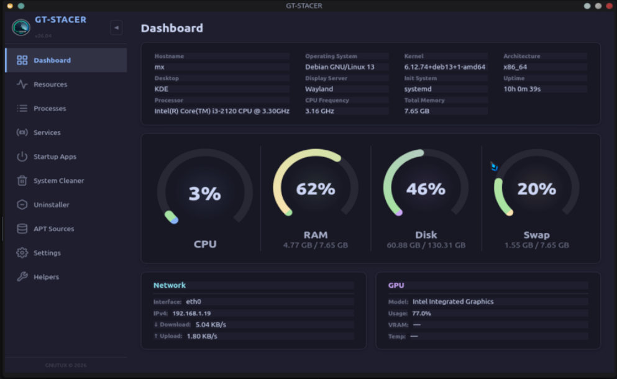This screenshot has width=617, height=379.
Task: Click the APT Sources database icon
Action: click(22, 228)
